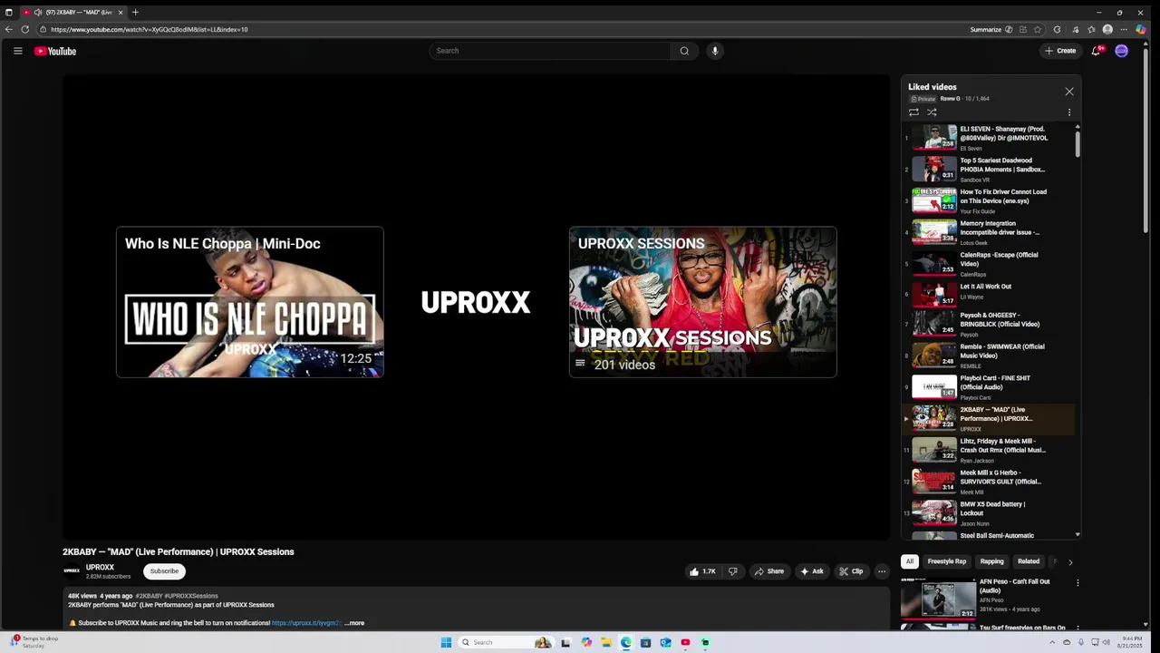This screenshot has height=653, width=1160.
Task: Add this page to favorites star
Action: 1038,29
